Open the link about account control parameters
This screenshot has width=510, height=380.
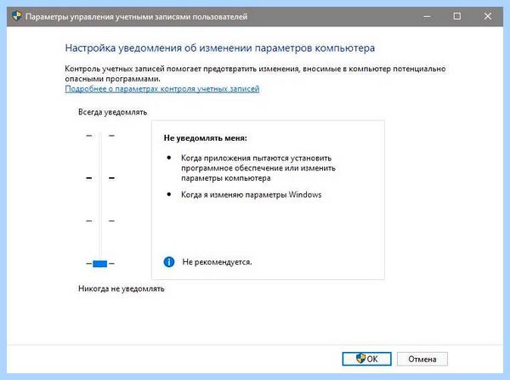click(x=162, y=88)
